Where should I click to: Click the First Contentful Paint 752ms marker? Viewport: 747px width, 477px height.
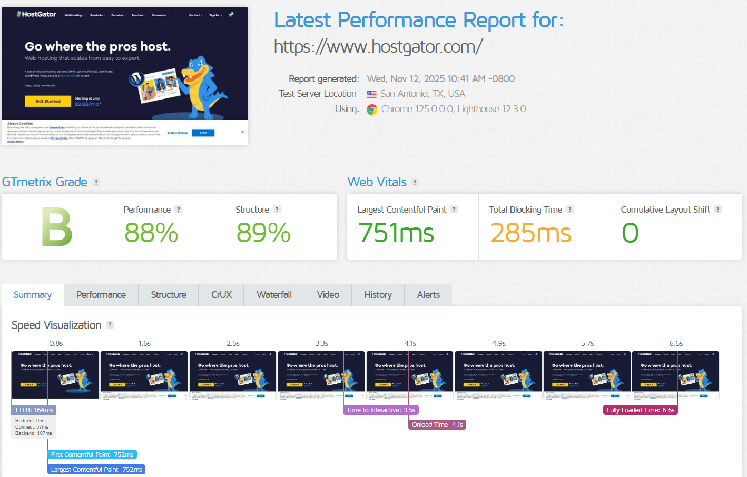[92, 454]
